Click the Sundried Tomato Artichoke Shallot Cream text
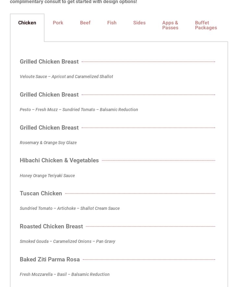Viewport: 238px width, 287px height. (70, 208)
